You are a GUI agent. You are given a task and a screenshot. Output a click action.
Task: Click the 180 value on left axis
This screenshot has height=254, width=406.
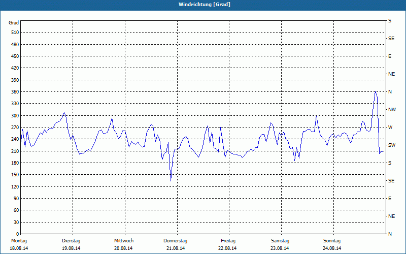15,163
